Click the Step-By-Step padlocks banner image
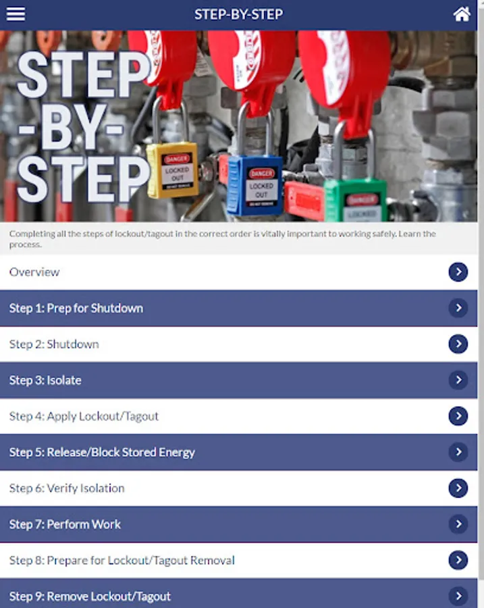Screen dimensions: 484x608 [x=239, y=126]
